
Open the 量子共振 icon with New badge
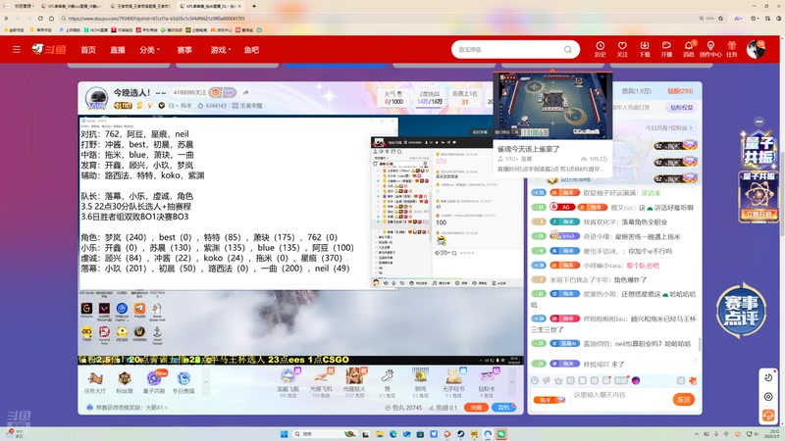pos(154,382)
